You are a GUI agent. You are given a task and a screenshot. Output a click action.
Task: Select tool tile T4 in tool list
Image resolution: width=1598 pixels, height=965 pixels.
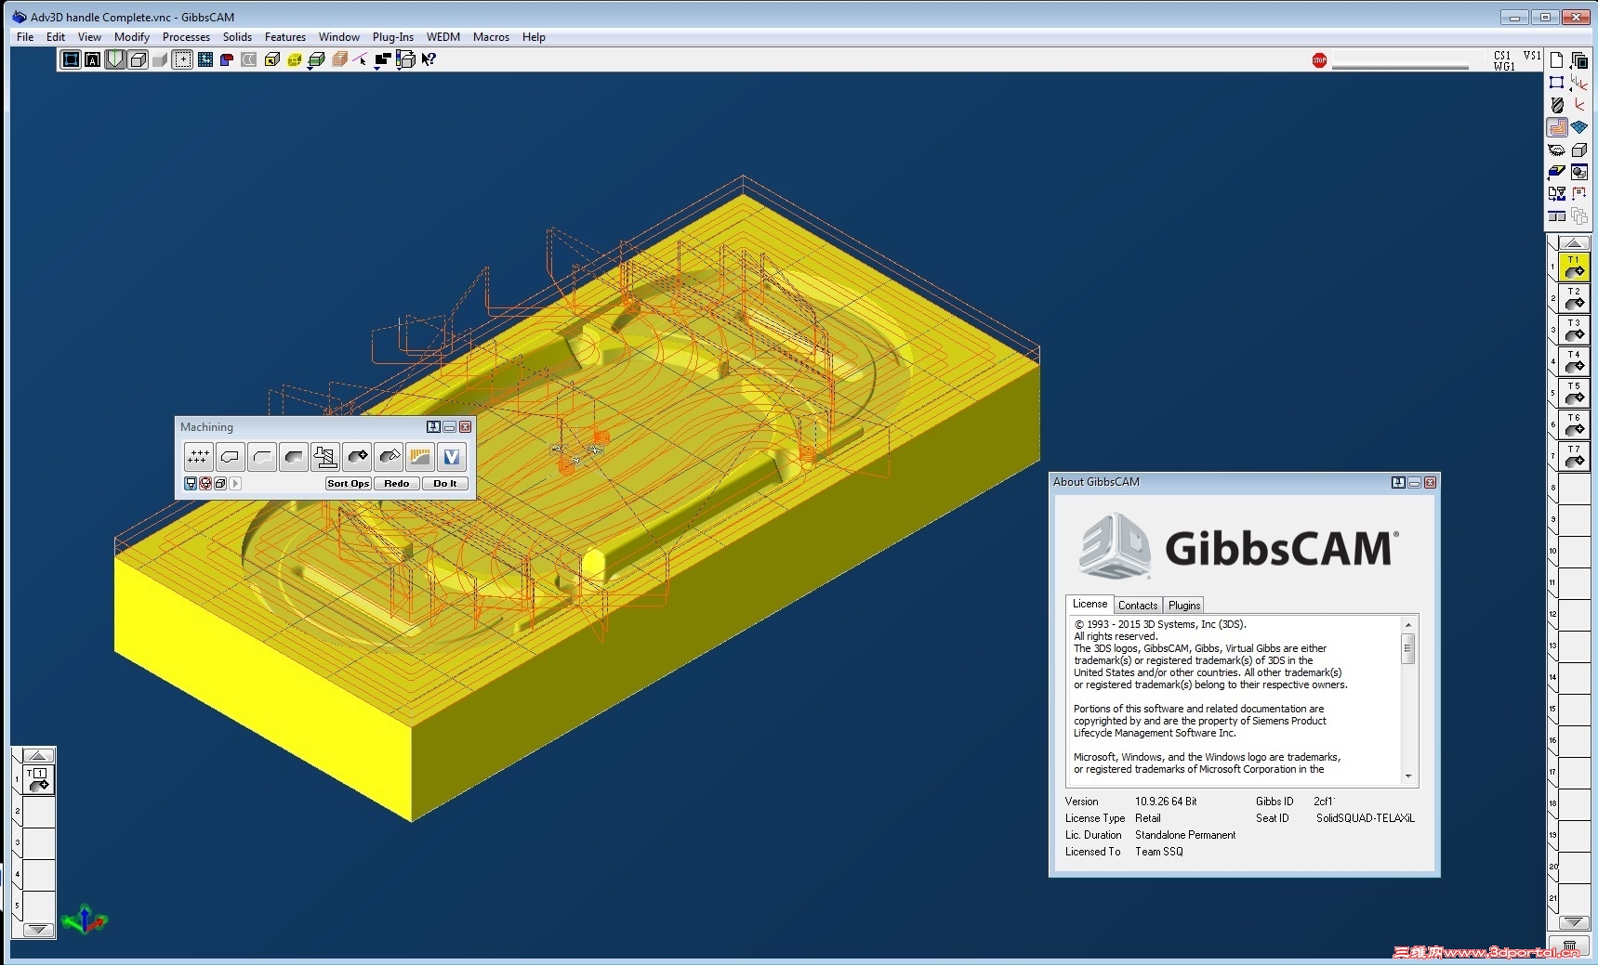(x=1573, y=361)
